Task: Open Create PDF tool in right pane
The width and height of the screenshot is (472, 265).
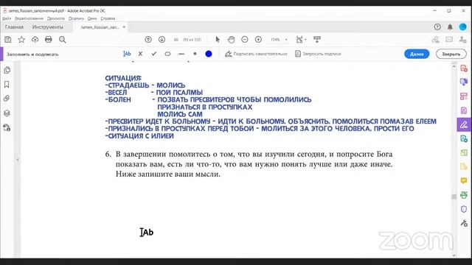Action: (x=464, y=68)
